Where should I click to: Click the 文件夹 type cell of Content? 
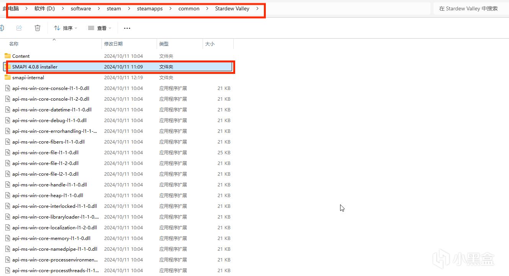166,56
